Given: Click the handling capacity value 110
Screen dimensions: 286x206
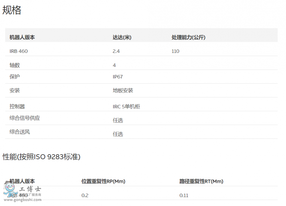Looking at the screenshot, I should (x=175, y=51).
